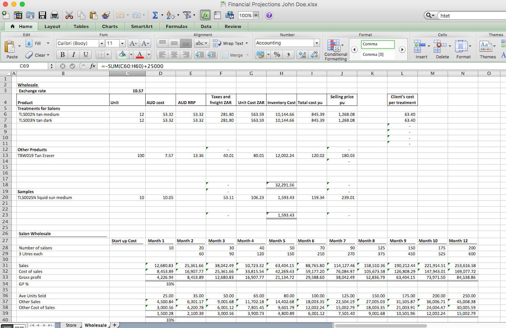This screenshot has width=506, height=328.
Task: Open the Accounting number format dropdown
Action: (317, 42)
